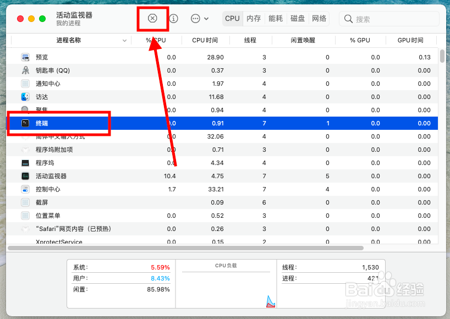Click inside the 搜索 search field

tap(385, 18)
